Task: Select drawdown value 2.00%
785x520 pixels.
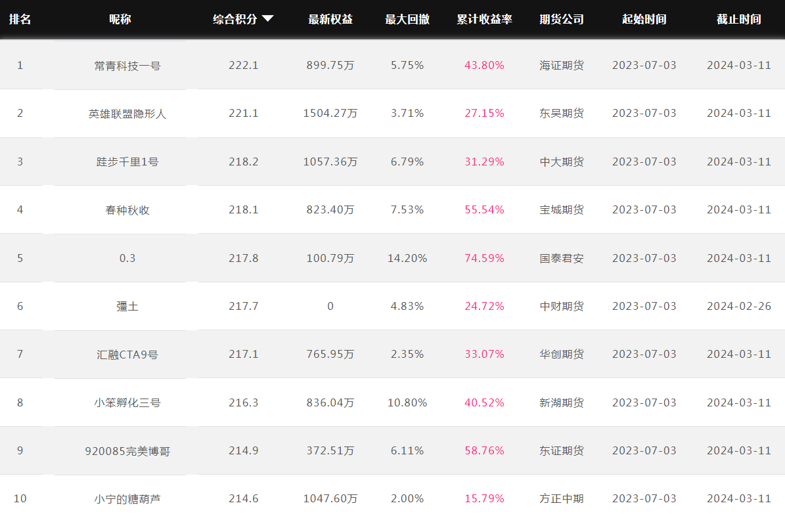Action: click(407, 498)
